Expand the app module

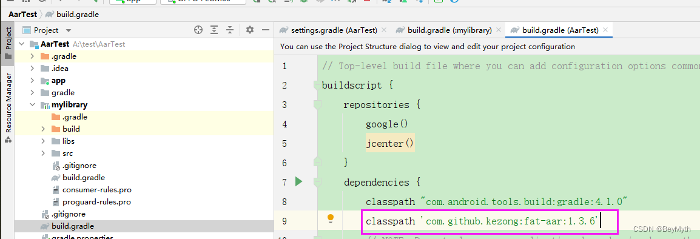pos(32,81)
